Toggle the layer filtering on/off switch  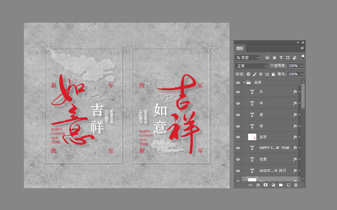click(303, 57)
